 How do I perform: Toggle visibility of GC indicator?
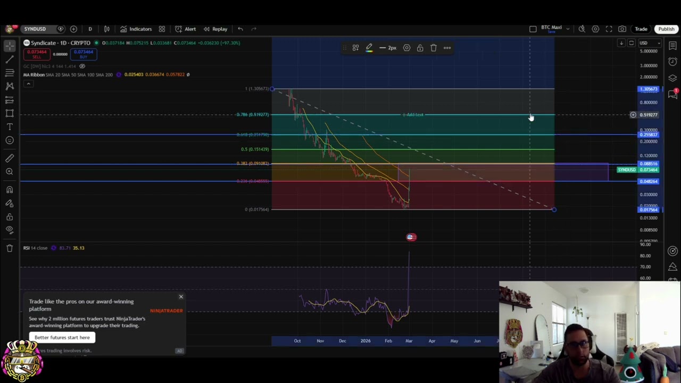(x=82, y=66)
